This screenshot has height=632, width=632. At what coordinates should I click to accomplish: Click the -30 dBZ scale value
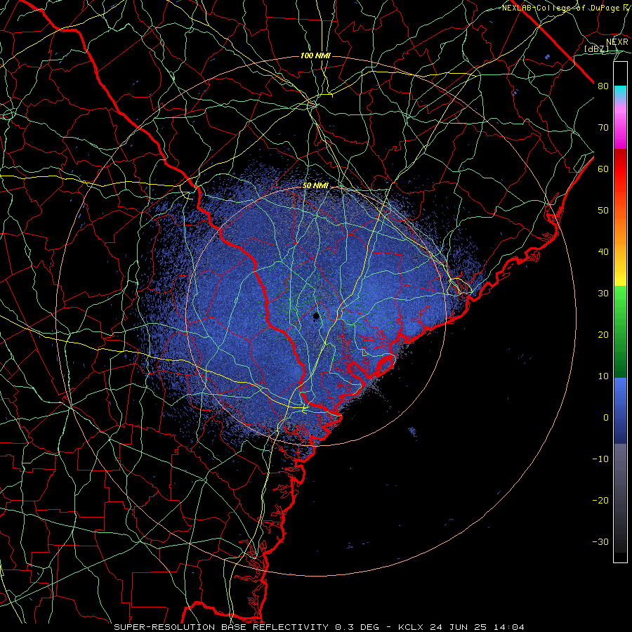pos(600,541)
